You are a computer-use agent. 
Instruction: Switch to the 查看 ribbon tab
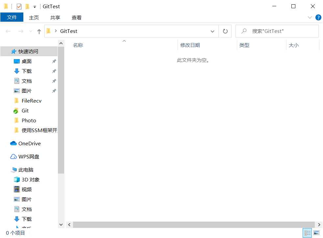76,17
